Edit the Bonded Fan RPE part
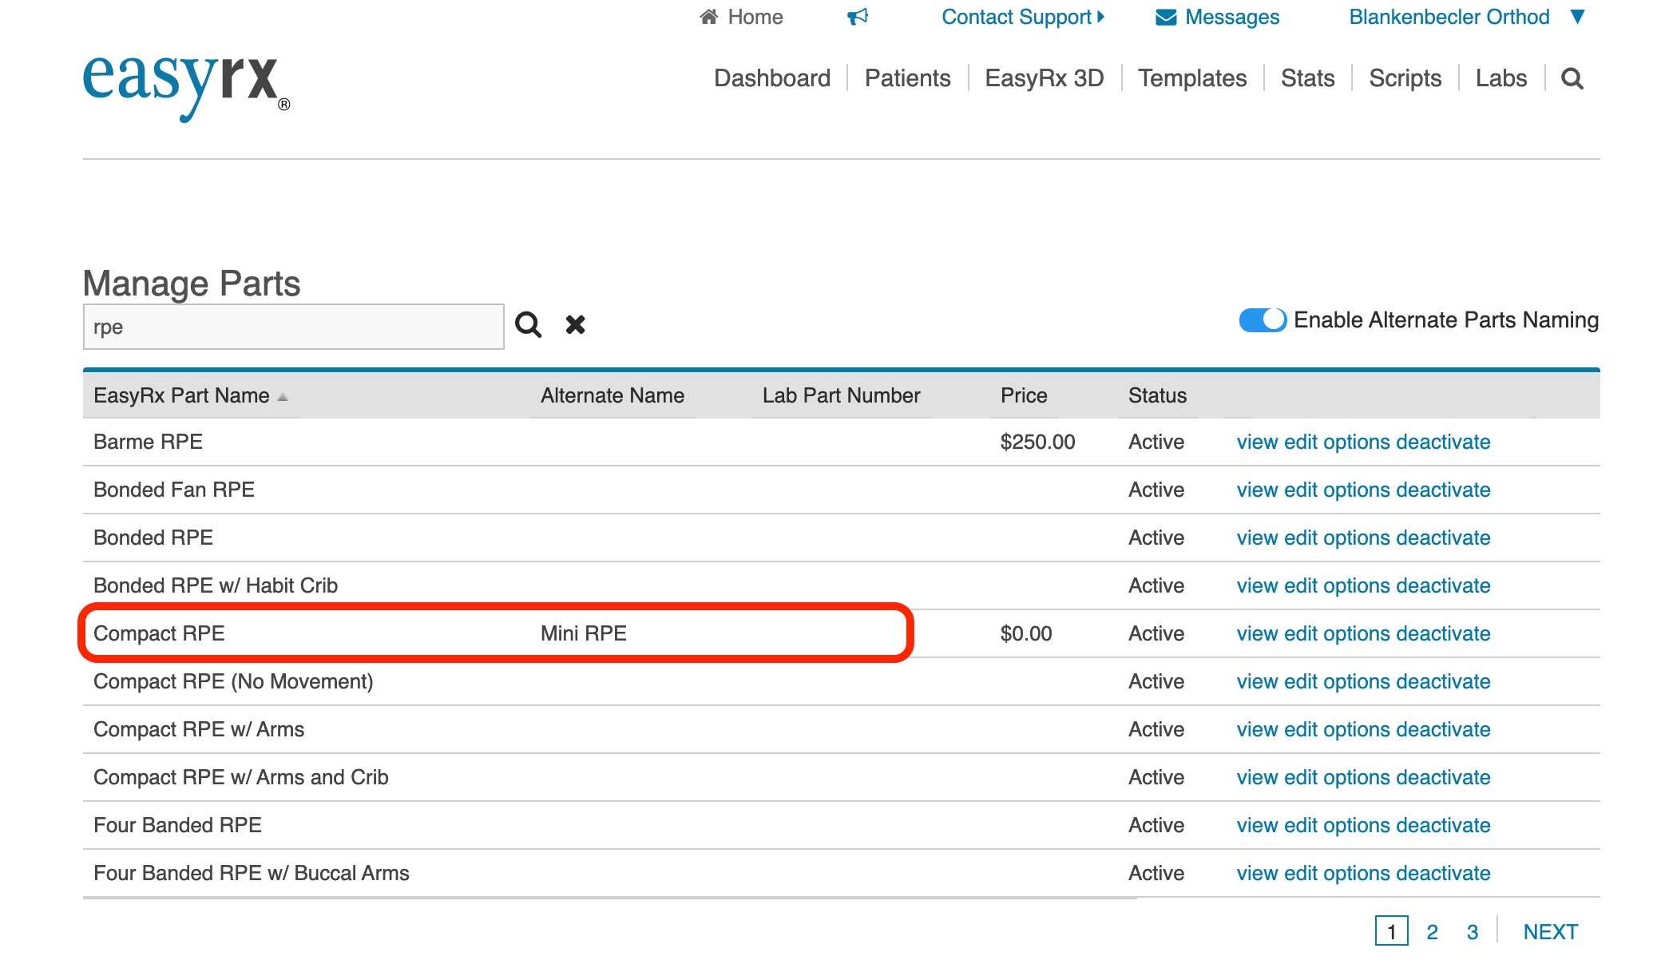The image size is (1661, 976). pos(1300,490)
